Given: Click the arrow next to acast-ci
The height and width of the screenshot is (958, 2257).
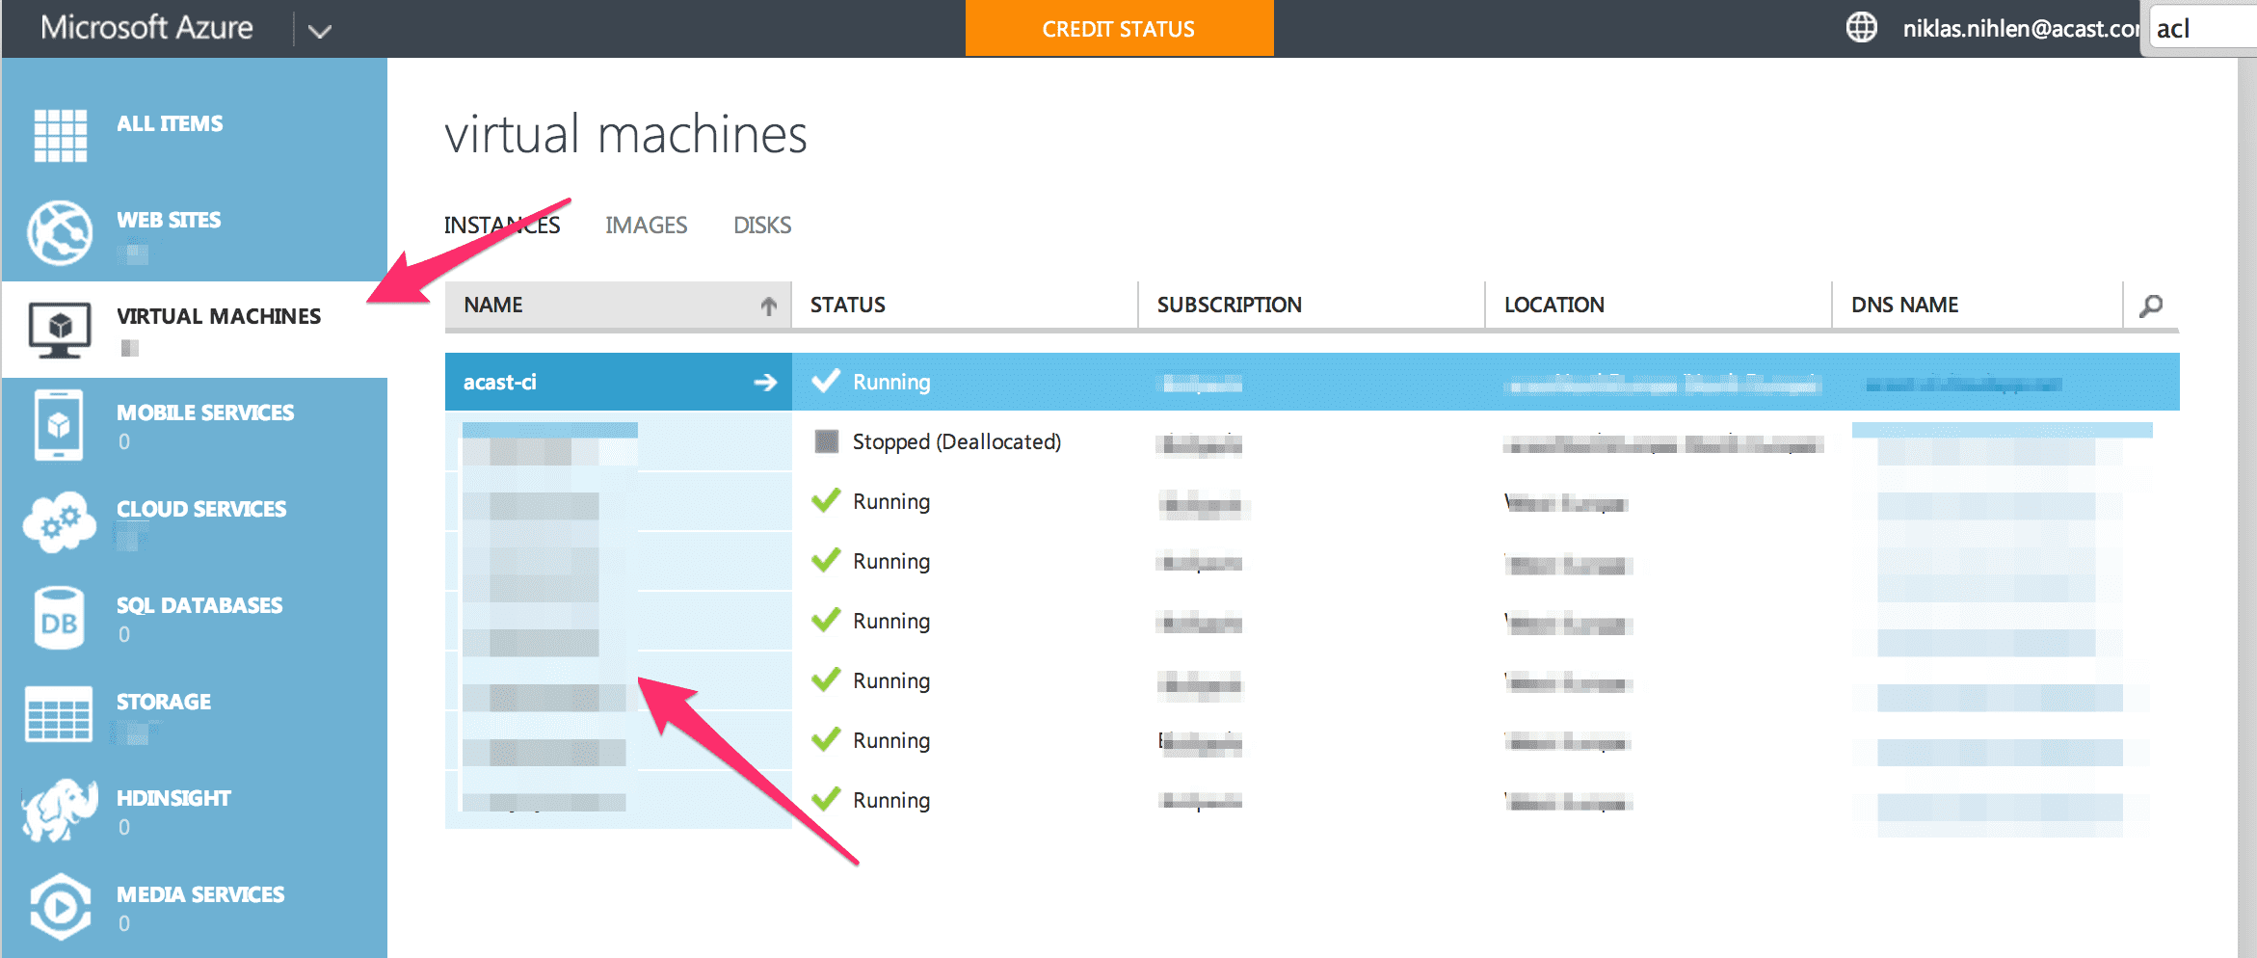Looking at the screenshot, I should (x=765, y=383).
